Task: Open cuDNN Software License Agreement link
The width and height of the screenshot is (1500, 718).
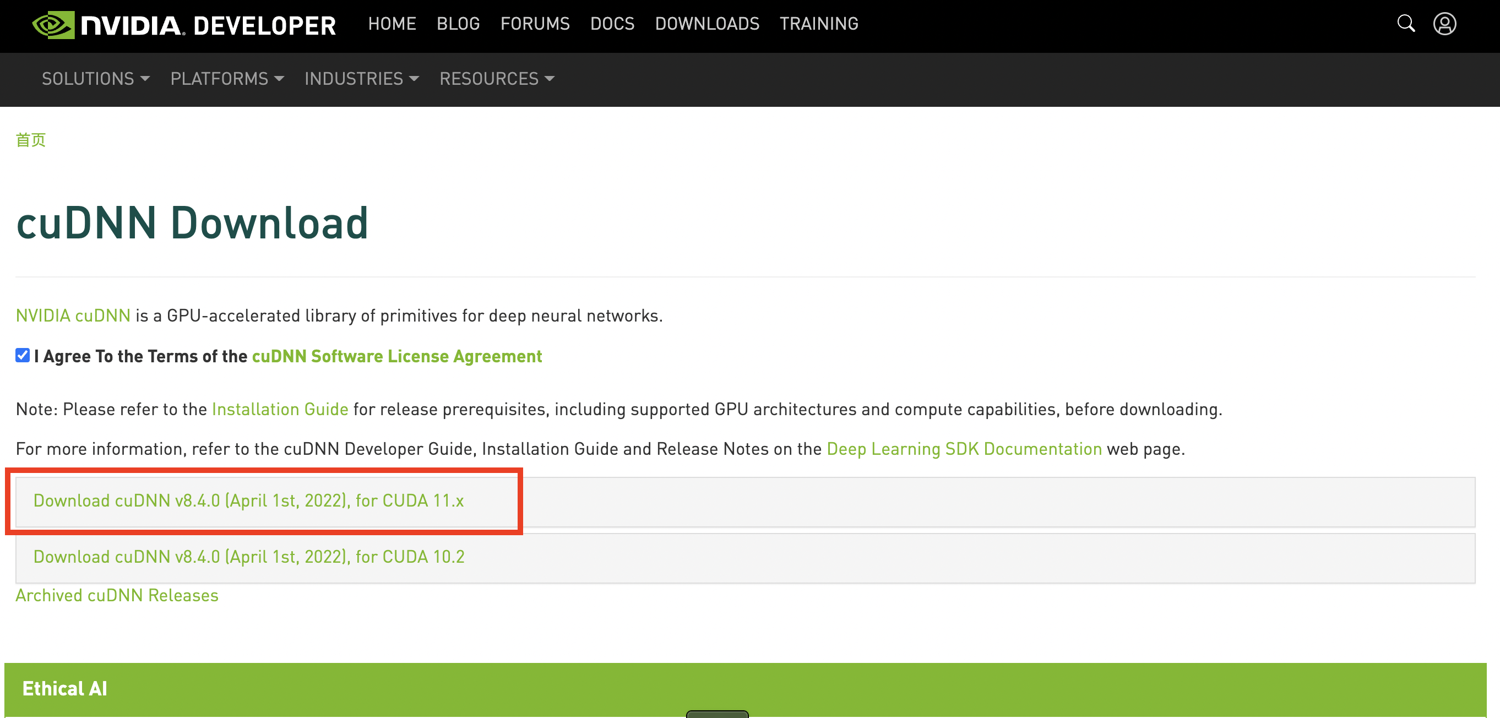Action: point(396,356)
